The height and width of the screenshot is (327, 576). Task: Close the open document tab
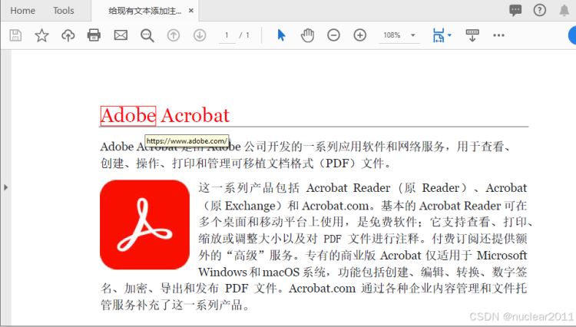coord(191,11)
